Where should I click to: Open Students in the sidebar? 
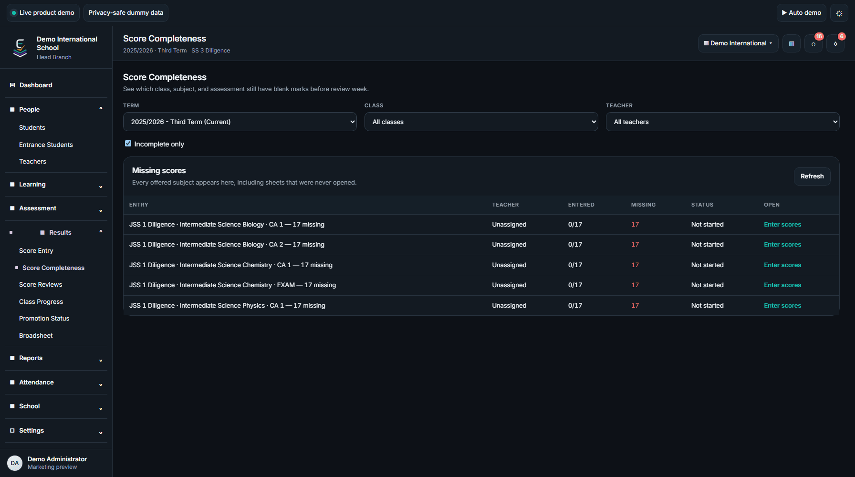point(32,128)
